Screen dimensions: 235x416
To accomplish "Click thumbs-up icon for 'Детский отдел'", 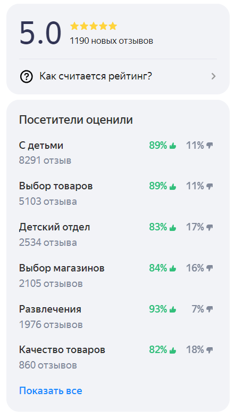I will coord(173,227).
